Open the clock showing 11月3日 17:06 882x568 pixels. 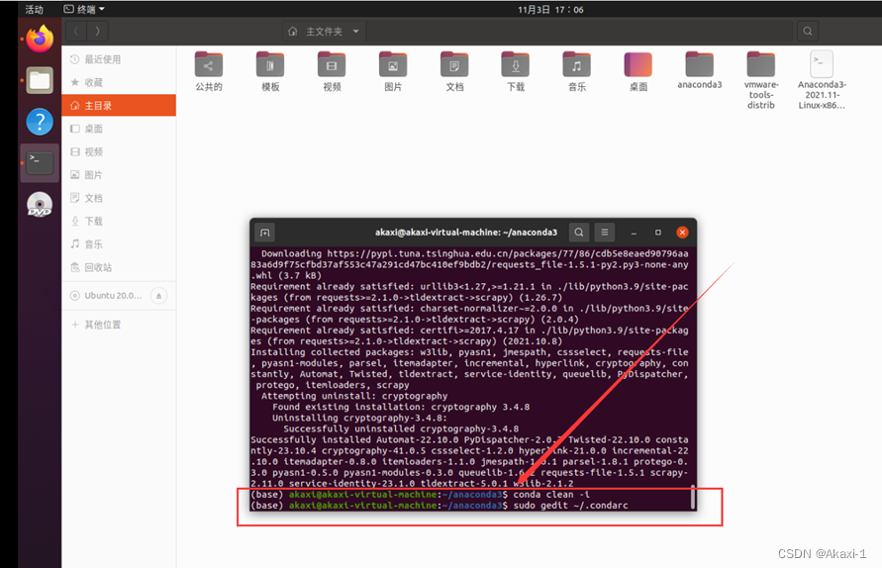tap(550, 10)
